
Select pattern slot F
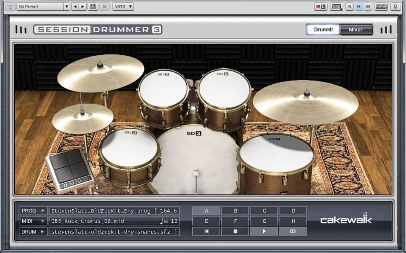[x=235, y=221]
